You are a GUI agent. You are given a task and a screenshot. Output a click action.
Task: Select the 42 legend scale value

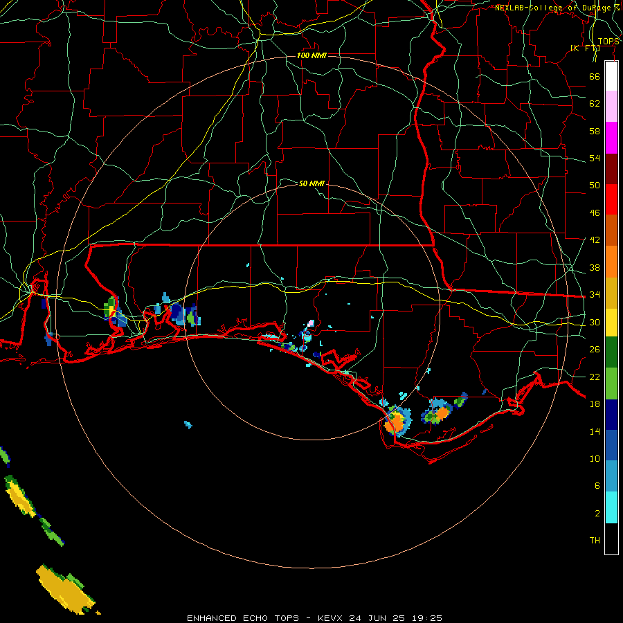(595, 240)
